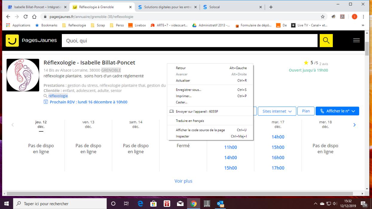Open Cortana circle icon in taskbar
This screenshot has height=209, width=372.
coord(113,204)
